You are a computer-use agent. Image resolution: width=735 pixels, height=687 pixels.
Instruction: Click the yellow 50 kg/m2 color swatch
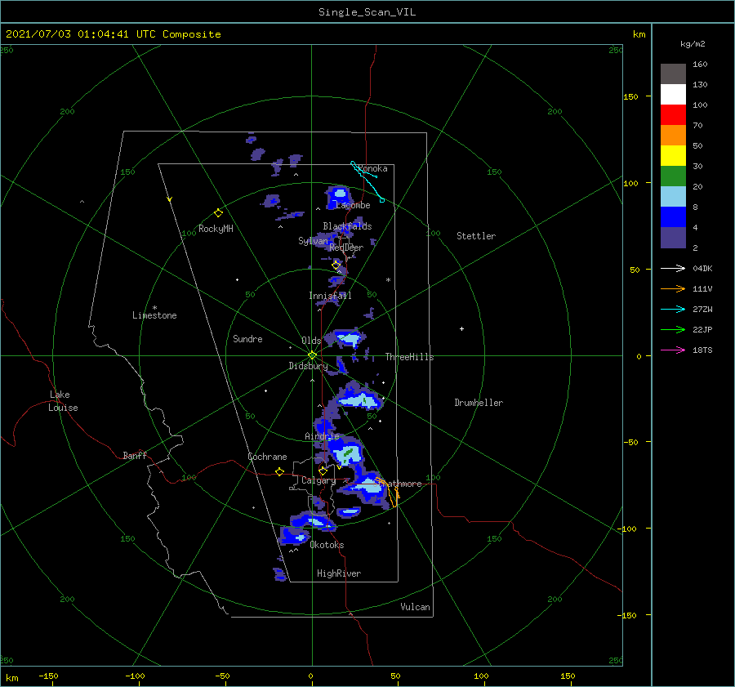point(673,156)
